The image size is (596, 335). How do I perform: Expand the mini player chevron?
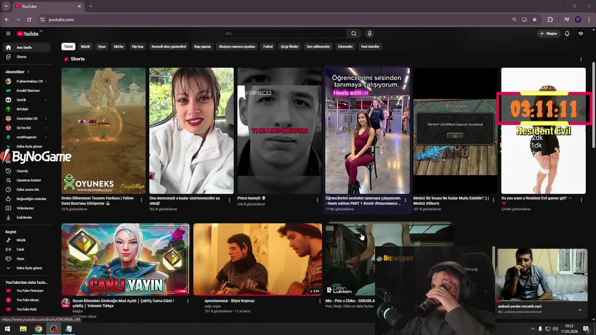point(580,309)
